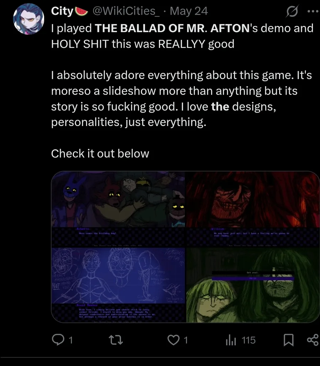Click the May 24 timestamp
Screen dimensions: 320x366
[189, 11]
